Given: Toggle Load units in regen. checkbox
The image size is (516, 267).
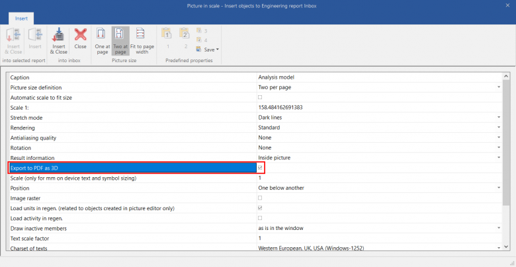Looking at the screenshot, I should [x=260, y=208].
